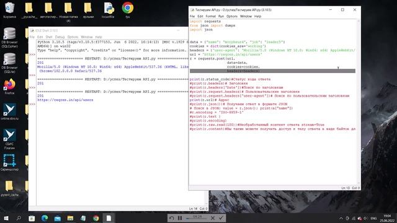Open the Mail app from taskbar
Image resolution: width=397 pixels, height=223 pixels.
pos(58,218)
